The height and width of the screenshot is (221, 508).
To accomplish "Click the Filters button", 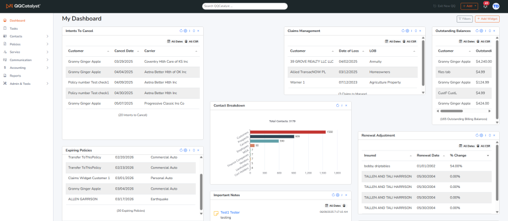I will click(464, 19).
